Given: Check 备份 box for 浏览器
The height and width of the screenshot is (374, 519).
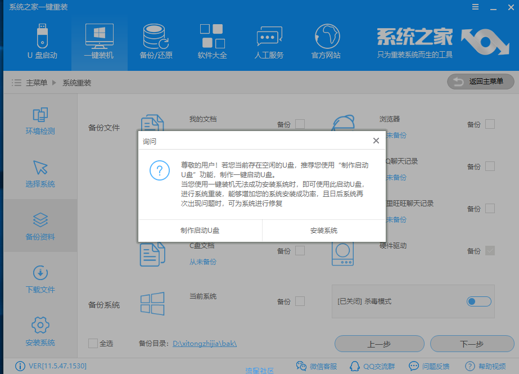Looking at the screenshot, I should pos(490,124).
